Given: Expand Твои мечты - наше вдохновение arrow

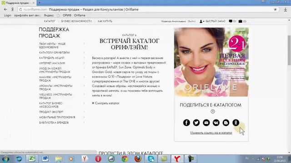Looking at the screenshot, I should [x=84, y=44].
